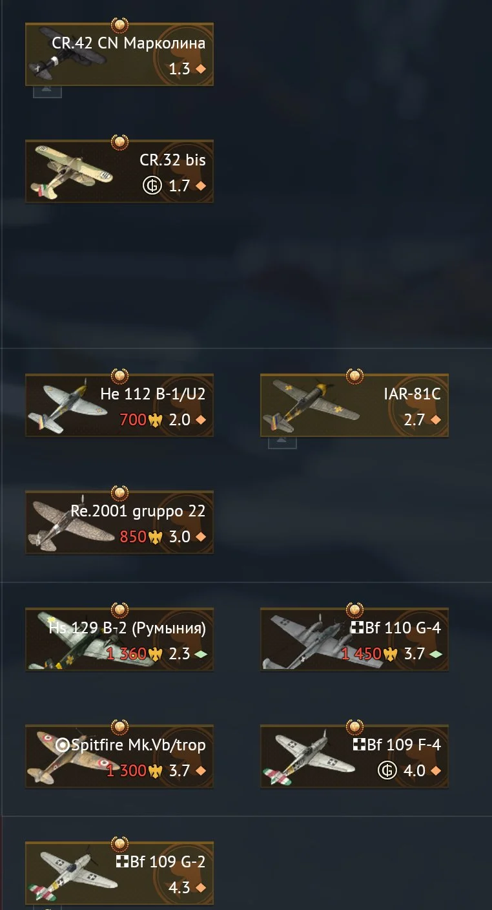Expand the group arrow under IAR-81C
Viewport: 492px width, 910px height.
click(282, 442)
